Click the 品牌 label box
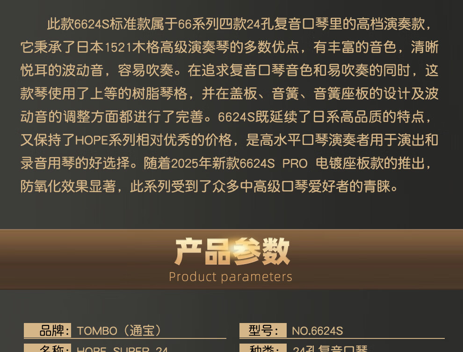Image resolution: width=463 pixels, height=352 pixels. coord(47,330)
